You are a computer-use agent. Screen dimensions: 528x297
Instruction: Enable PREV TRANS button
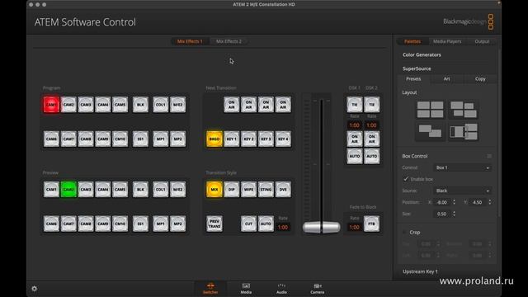[x=214, y=224]
